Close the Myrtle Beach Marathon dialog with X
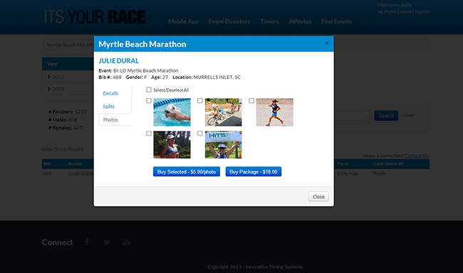The height and width of the screenshot is (273, 463). pyautogui.click(x=327, y=43)
